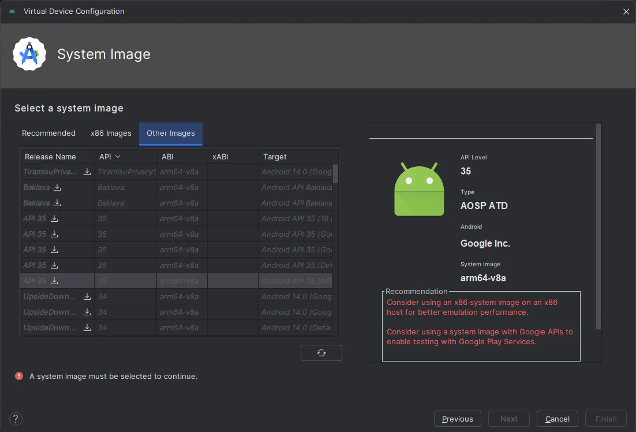This screenshot has height=432, width=636.
Task: Download the TiramisuPrivacySandbox system image
Action: pyautogui.click(x=87, y=172)
